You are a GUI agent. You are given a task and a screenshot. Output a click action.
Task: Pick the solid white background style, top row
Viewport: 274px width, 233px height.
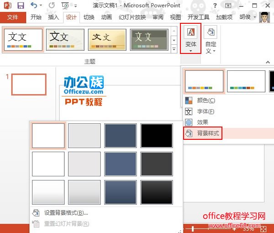tap(48, 136)
